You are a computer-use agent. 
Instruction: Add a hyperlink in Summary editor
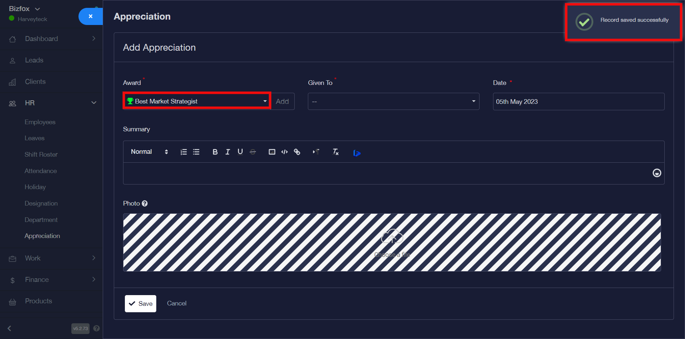[x=297, y=152]
